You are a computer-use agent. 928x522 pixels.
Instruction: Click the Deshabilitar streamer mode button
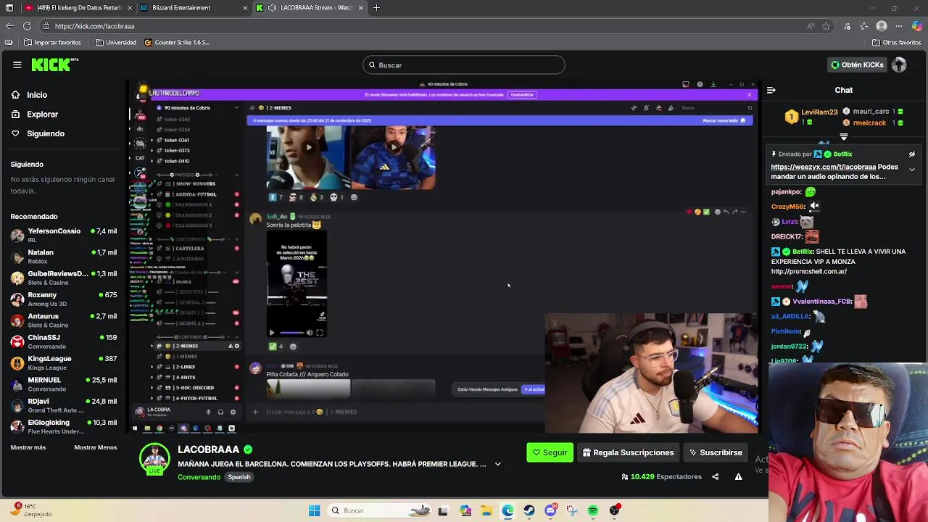(x=522, y=94)
